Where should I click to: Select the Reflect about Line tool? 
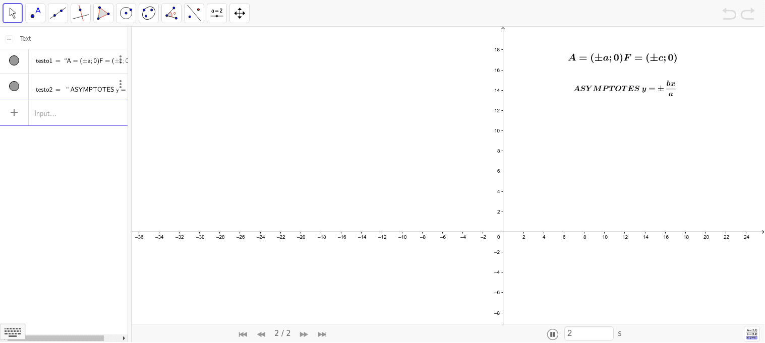click(x=194, y=13)
